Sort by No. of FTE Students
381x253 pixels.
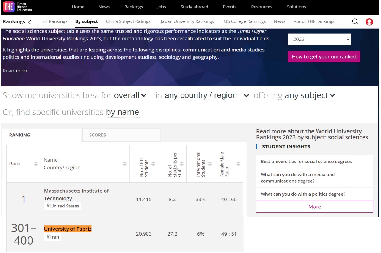(x=153, y=164)
